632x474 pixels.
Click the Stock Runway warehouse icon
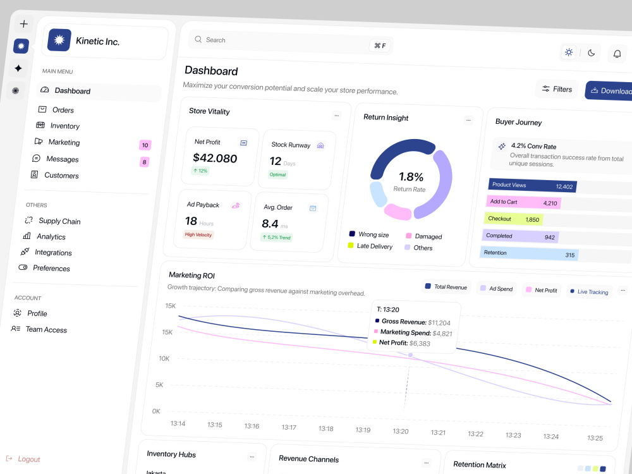(320, 145)
